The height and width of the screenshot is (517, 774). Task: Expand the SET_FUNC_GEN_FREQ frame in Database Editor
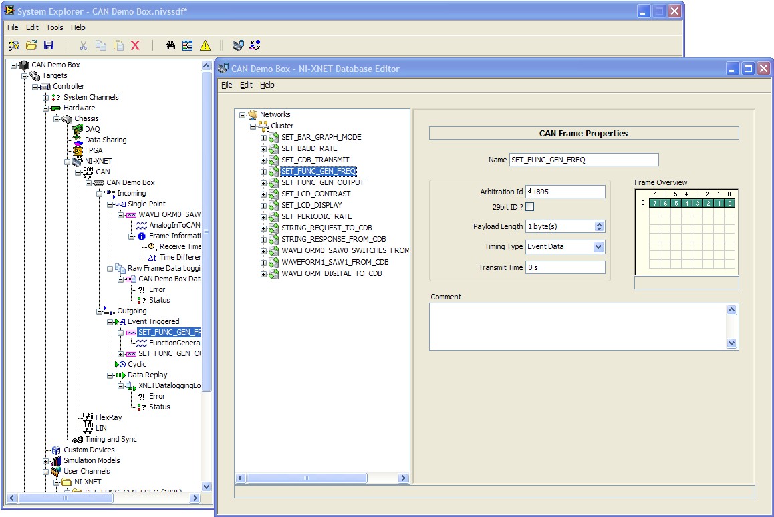click(x=263, y=172)
